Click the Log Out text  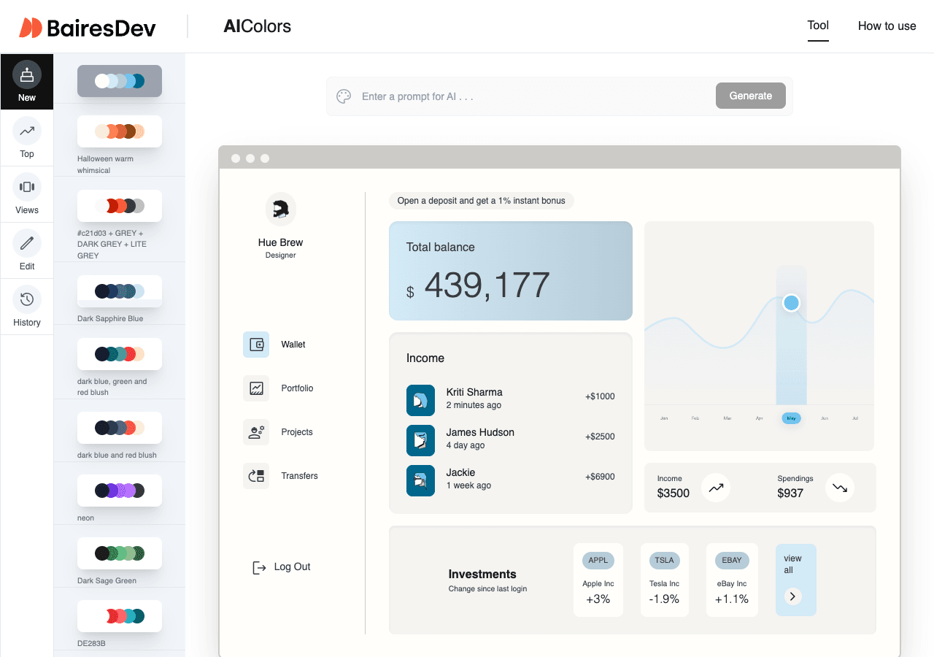pos(292,566)
